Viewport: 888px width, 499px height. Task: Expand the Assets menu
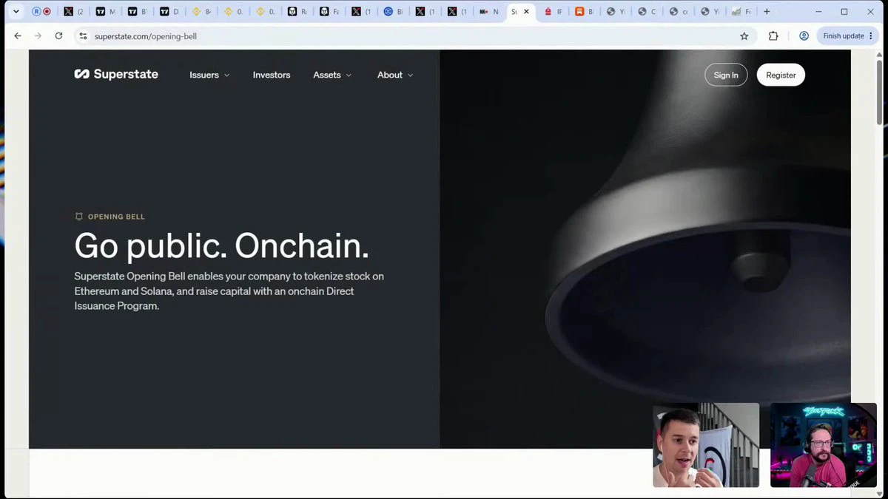pyautogui.click(x=332, y=75)
